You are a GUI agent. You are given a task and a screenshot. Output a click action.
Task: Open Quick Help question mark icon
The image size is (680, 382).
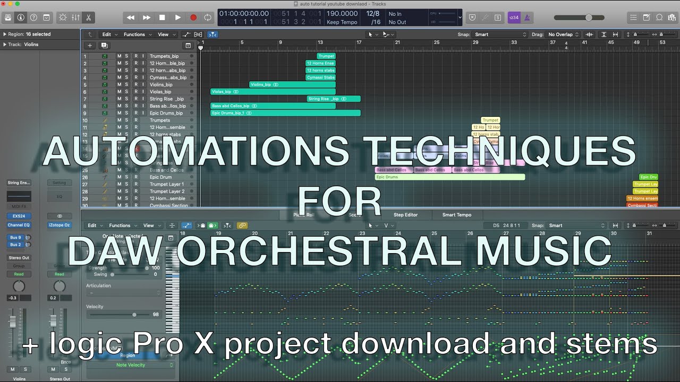[33, 18]
